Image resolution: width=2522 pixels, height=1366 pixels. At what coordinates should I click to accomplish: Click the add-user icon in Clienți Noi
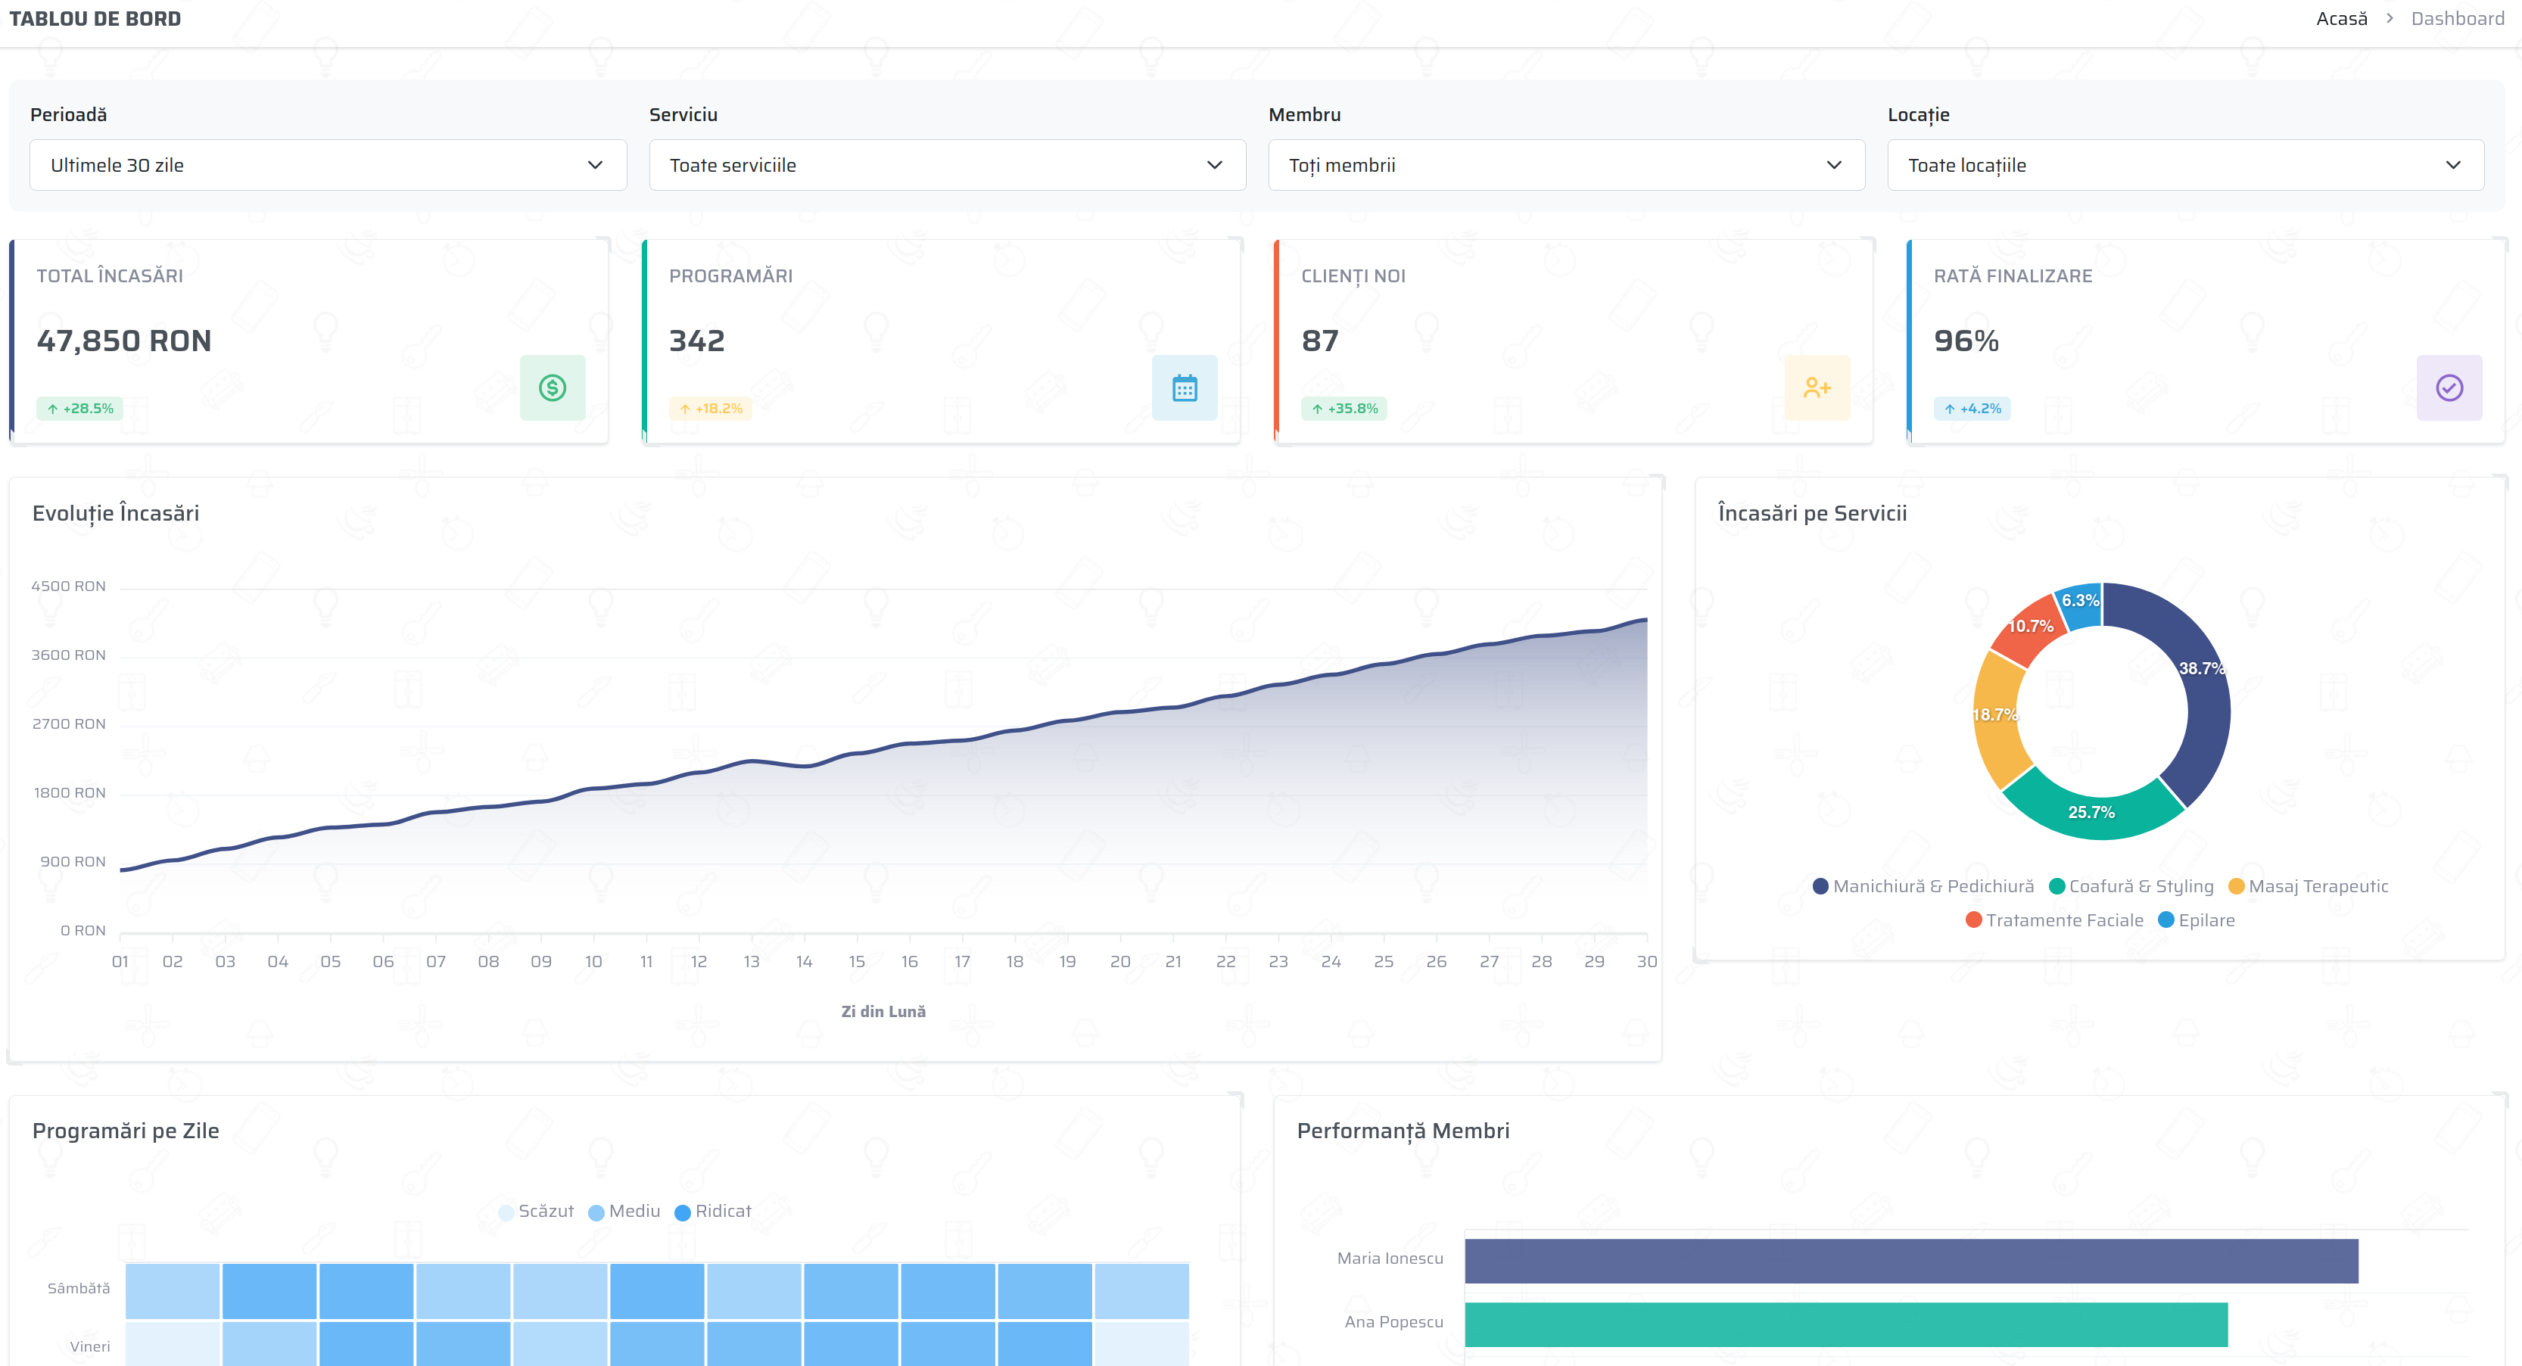(x=1816, y=387)
